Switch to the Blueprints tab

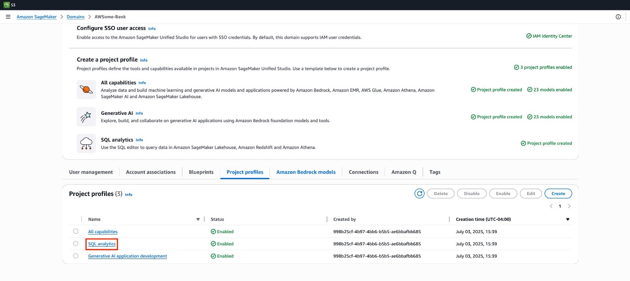pyautogui.click(x=201, y=172)
